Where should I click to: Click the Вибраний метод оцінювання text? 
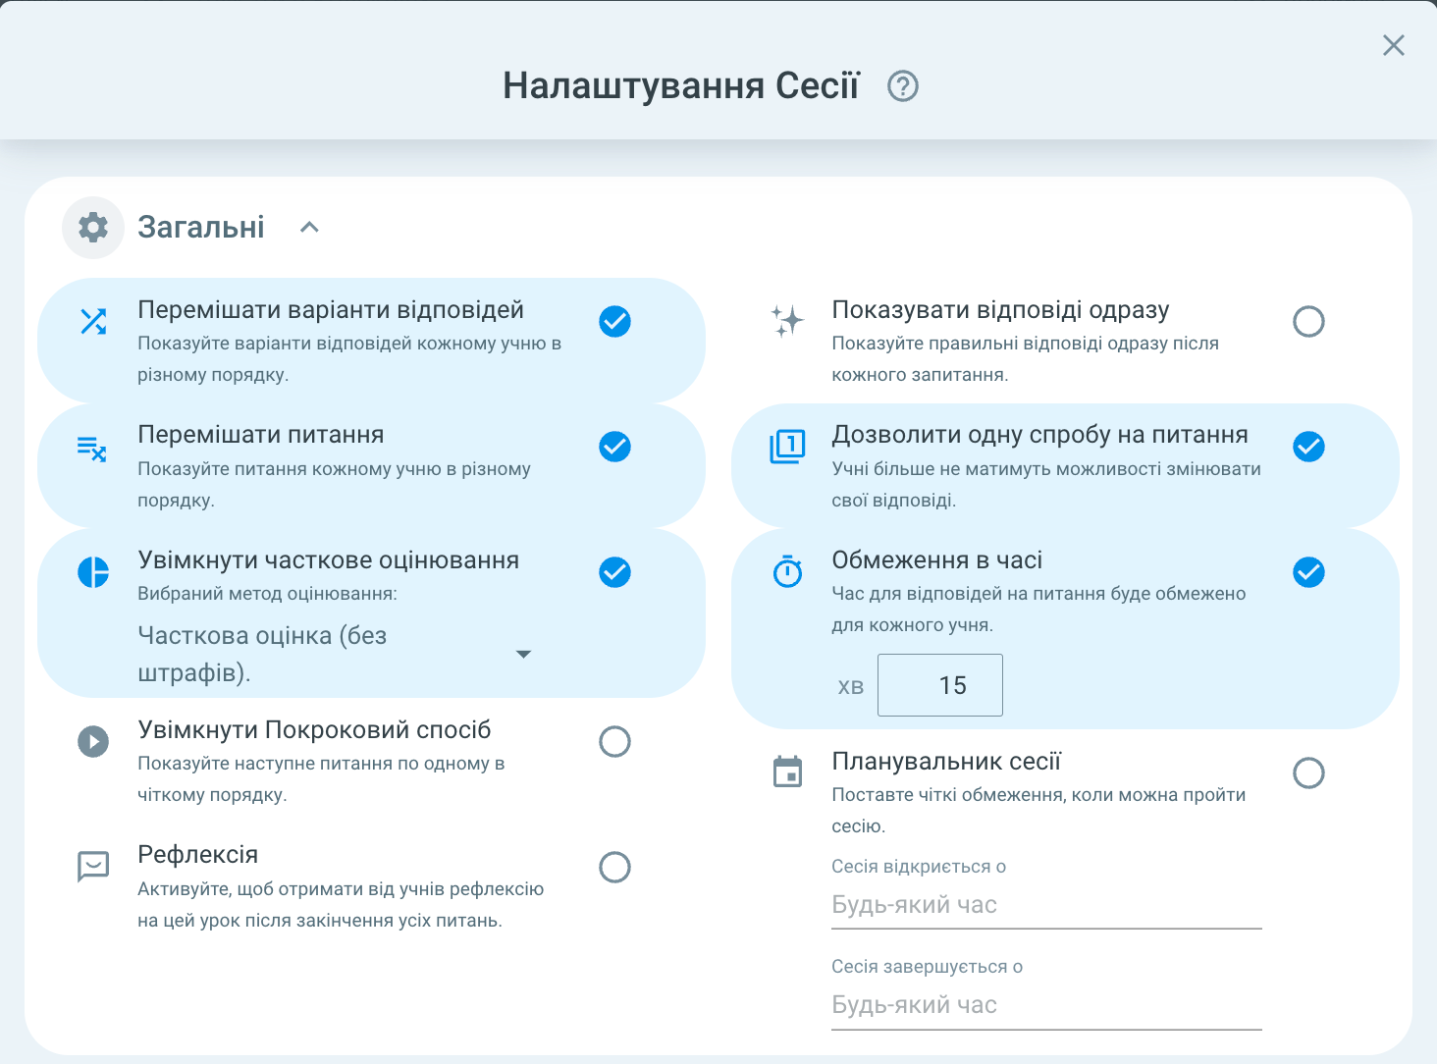click(x=267, y=594)
